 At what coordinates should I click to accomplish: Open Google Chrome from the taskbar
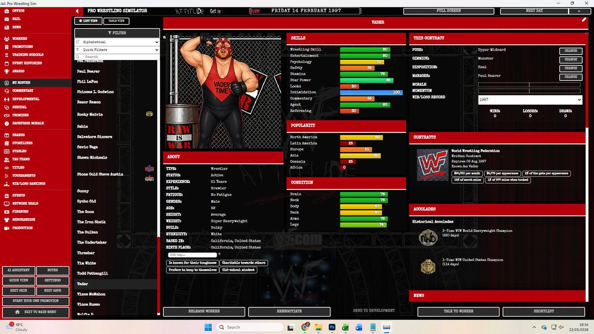pyautogui.click(x=305, y=327)
